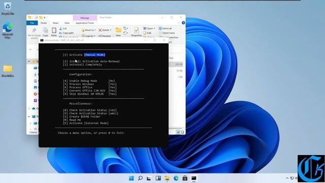Click Copy path in the Explorer ribbon

pyautogui.click(x=67, y=33)
